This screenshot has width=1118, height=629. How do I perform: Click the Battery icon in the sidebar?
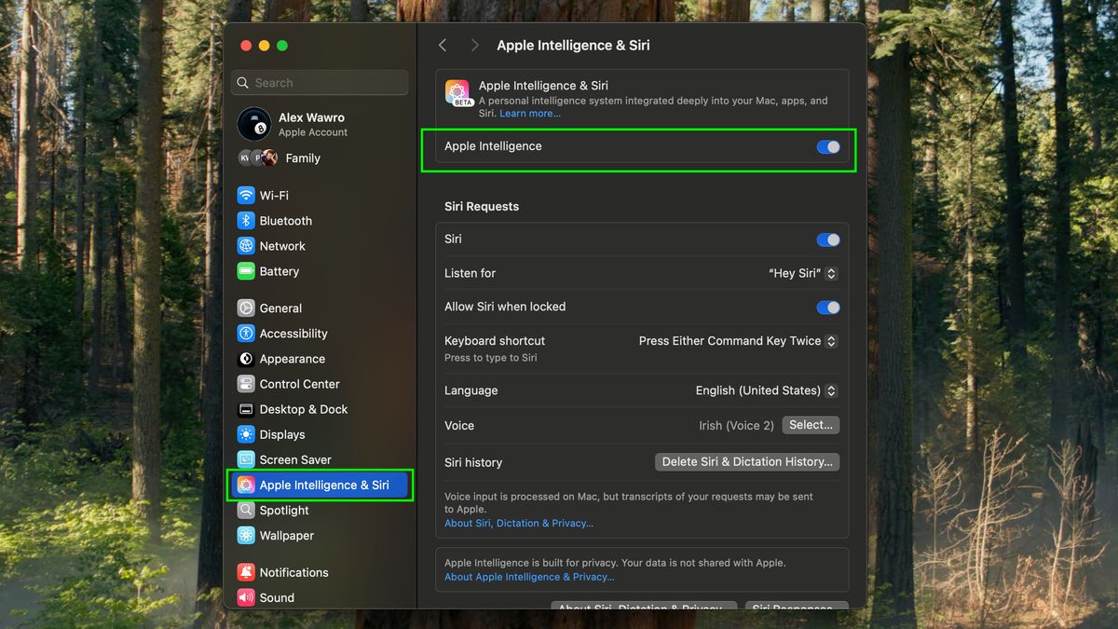(278, 271)
